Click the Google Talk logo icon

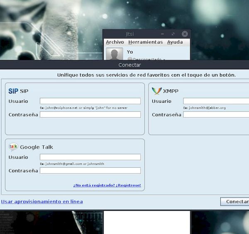13,147
